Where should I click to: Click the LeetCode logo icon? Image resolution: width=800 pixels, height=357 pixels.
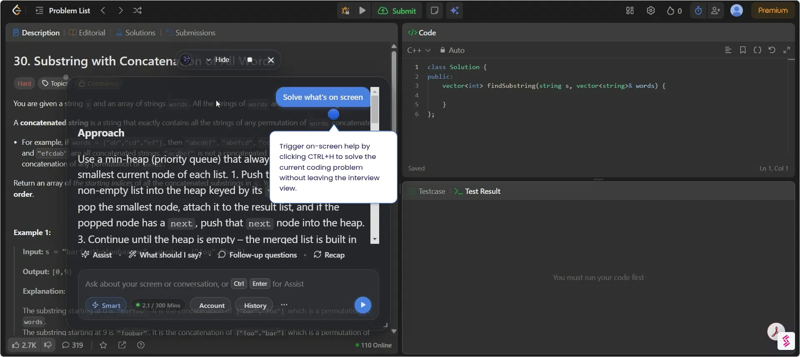16,10
